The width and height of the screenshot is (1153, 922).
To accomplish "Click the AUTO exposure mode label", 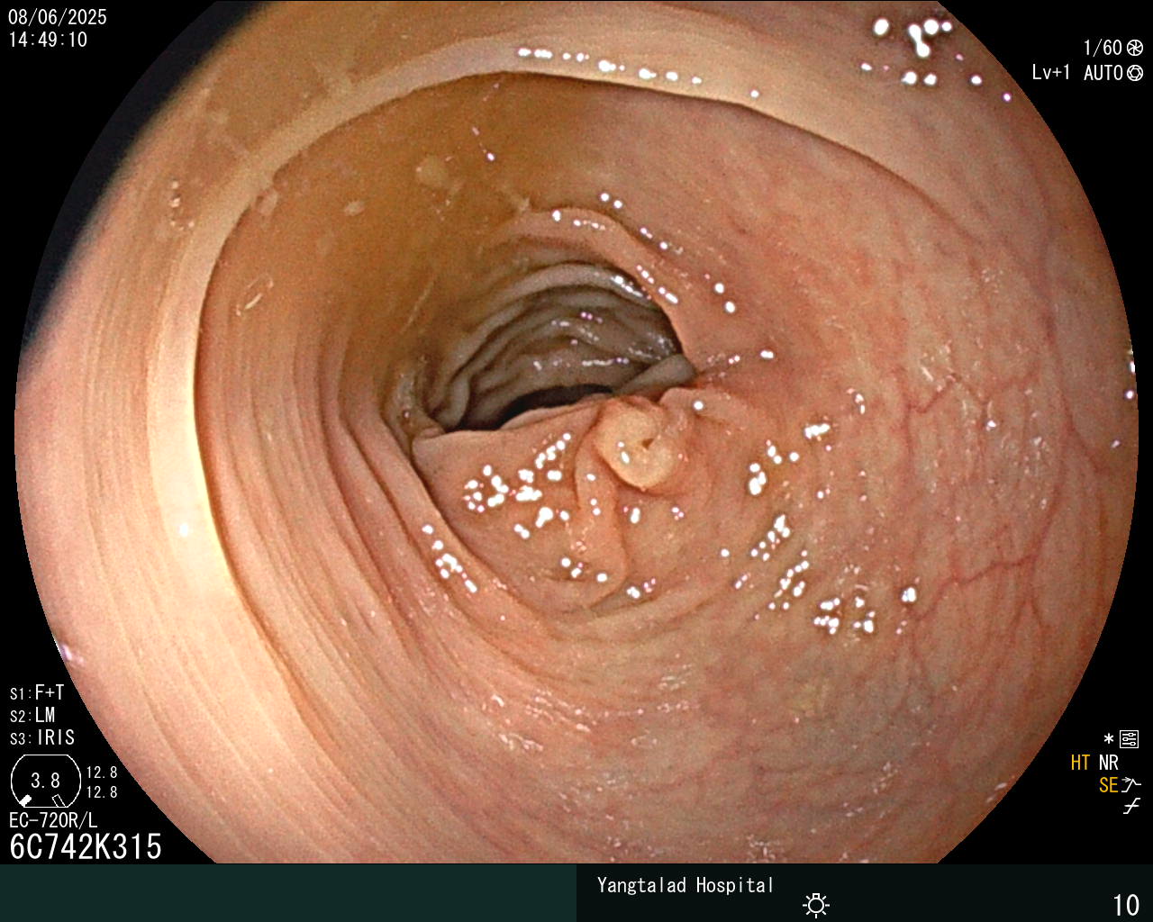I will [x=1103, y=73].
